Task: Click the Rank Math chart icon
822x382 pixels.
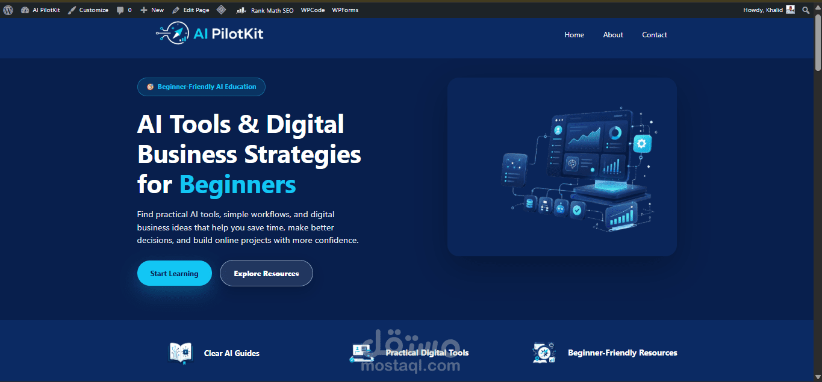Action: pyautogui.click(x=241, y=10)
